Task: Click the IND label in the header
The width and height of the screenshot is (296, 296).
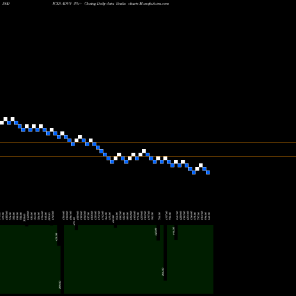Action: click(6, 4)
